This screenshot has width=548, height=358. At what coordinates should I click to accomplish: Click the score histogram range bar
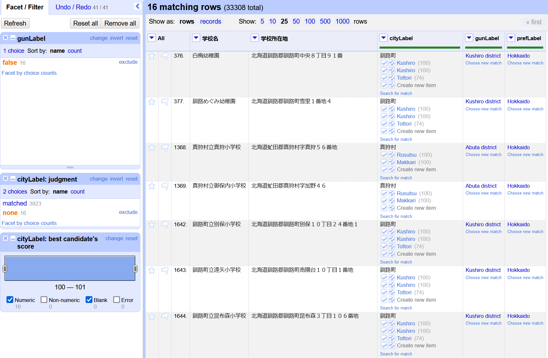(x=70, y=268)
